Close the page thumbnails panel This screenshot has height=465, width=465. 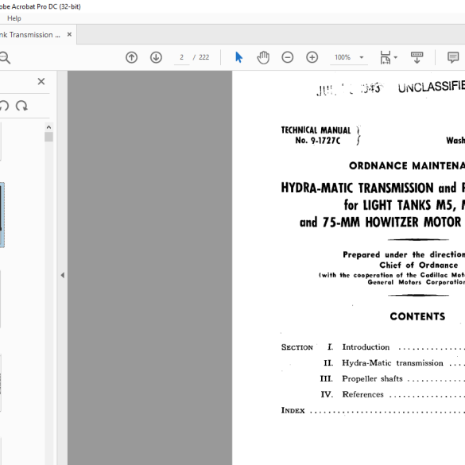[x=41, y=81]
